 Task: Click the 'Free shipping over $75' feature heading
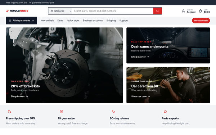(x=21, y=118)
